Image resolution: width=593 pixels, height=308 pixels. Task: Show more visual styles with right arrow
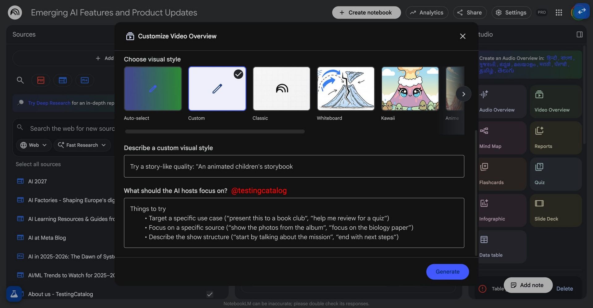click(x=463, y=94)
